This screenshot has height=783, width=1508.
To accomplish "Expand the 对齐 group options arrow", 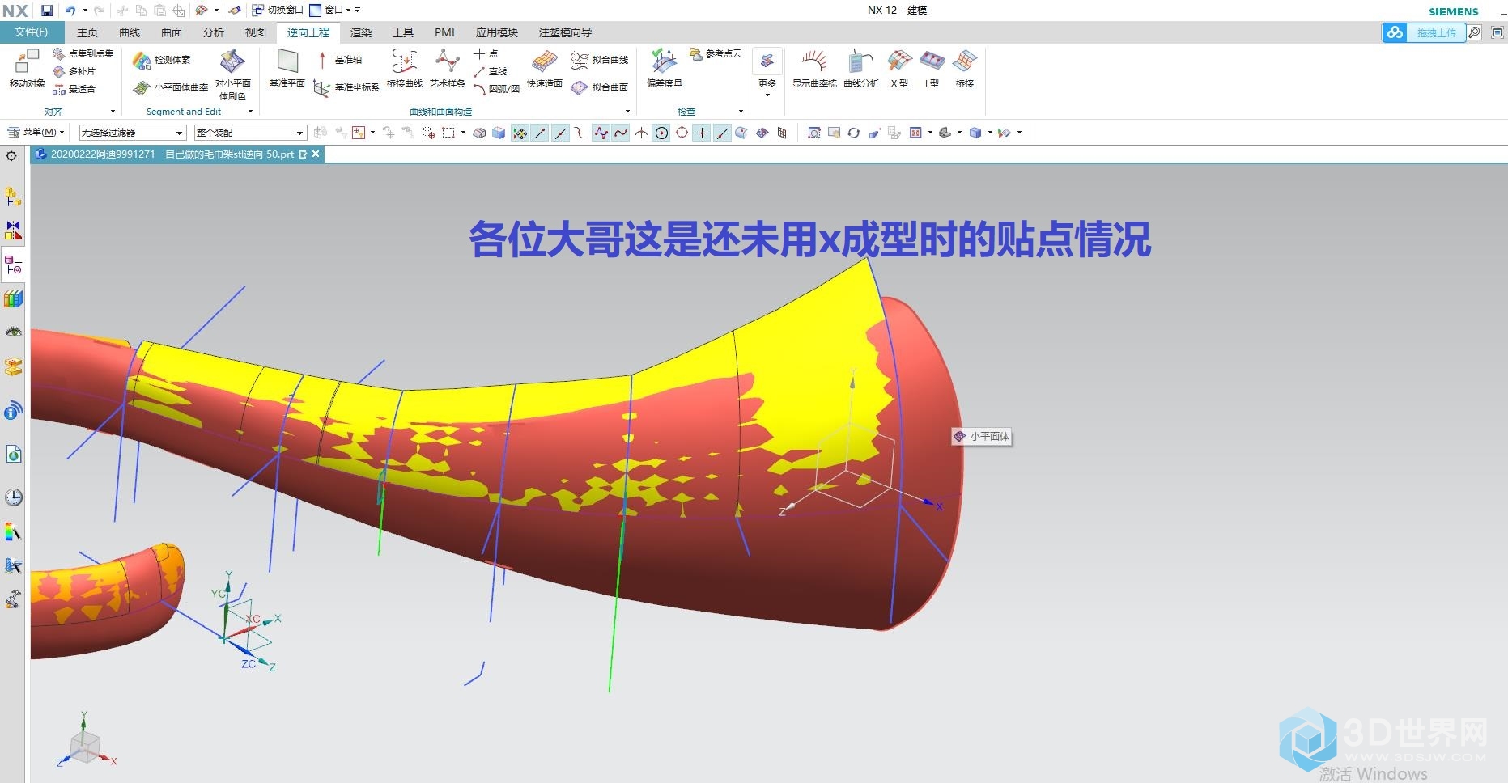I will click(x=113, y=112).
